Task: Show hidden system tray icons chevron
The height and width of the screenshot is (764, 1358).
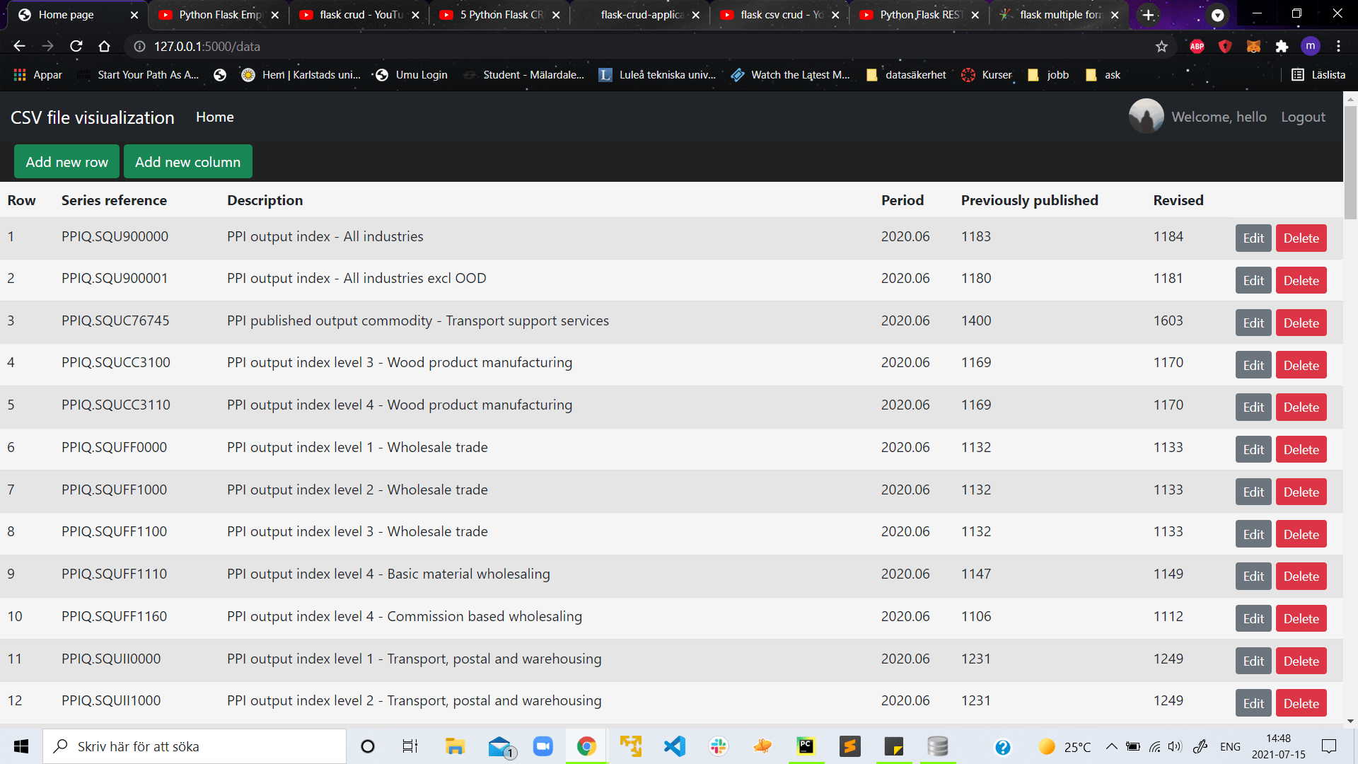Action: [x=1111, y=746]
